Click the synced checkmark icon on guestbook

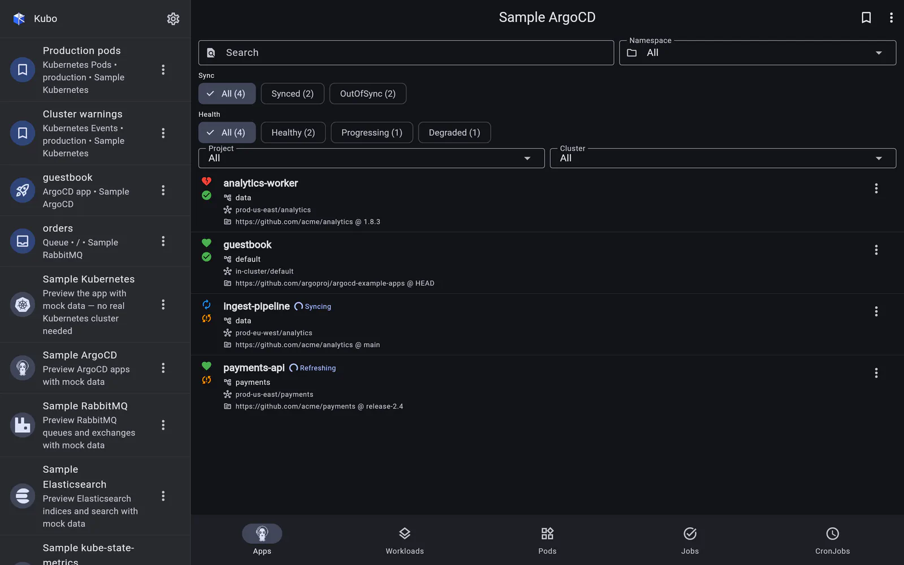click(x=207, y=257)
